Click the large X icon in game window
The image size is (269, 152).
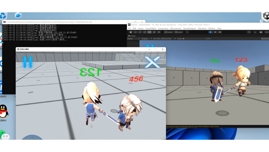point(152,62)
